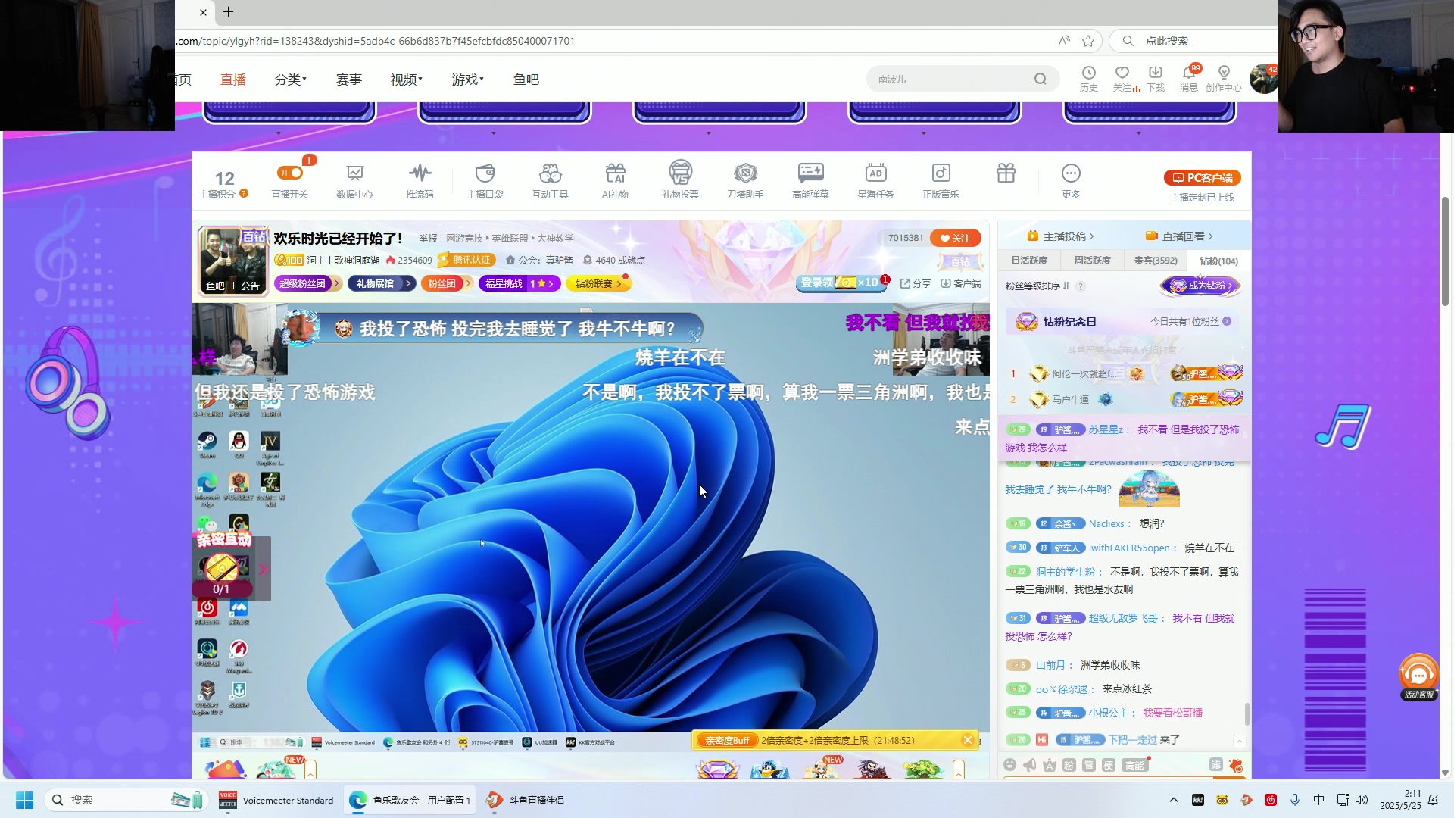Open 斗鱼直播伴侣 from the taskbar
Image resolution: width=1454 pixels, height=818 pixels.
pos(526,800)
